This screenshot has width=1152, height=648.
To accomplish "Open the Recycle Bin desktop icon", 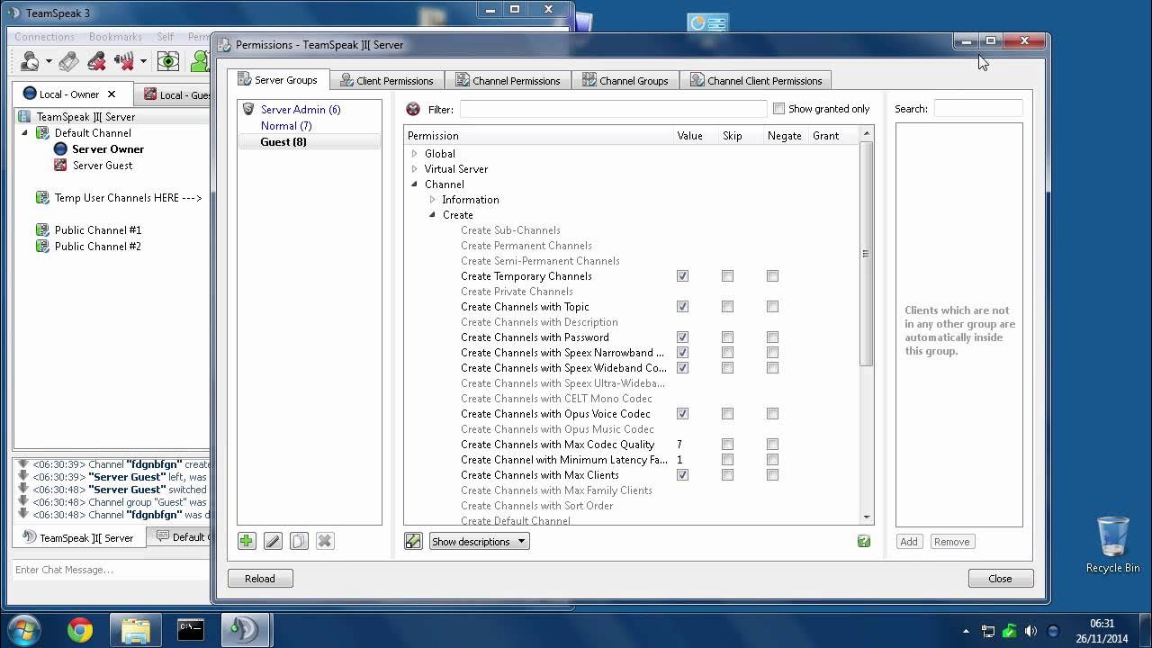I will [x=1112, y=544].
